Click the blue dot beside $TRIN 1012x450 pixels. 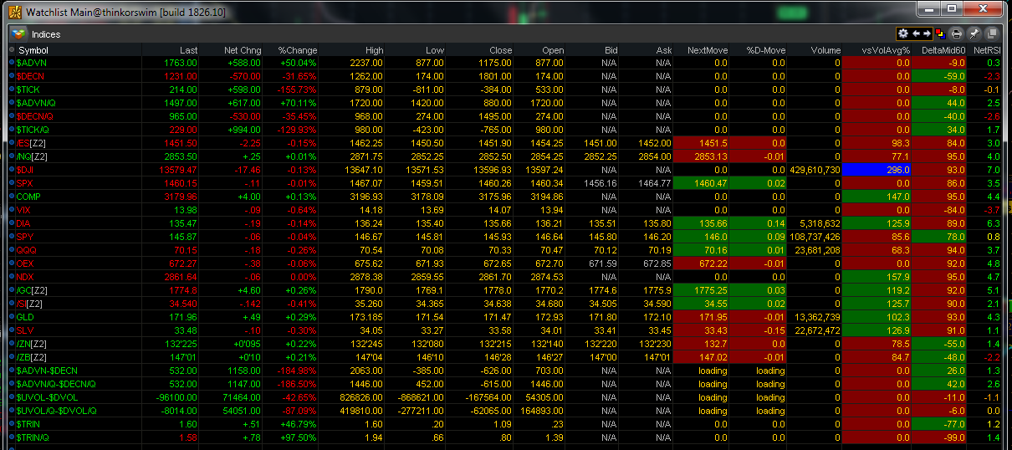coord(11,424)
